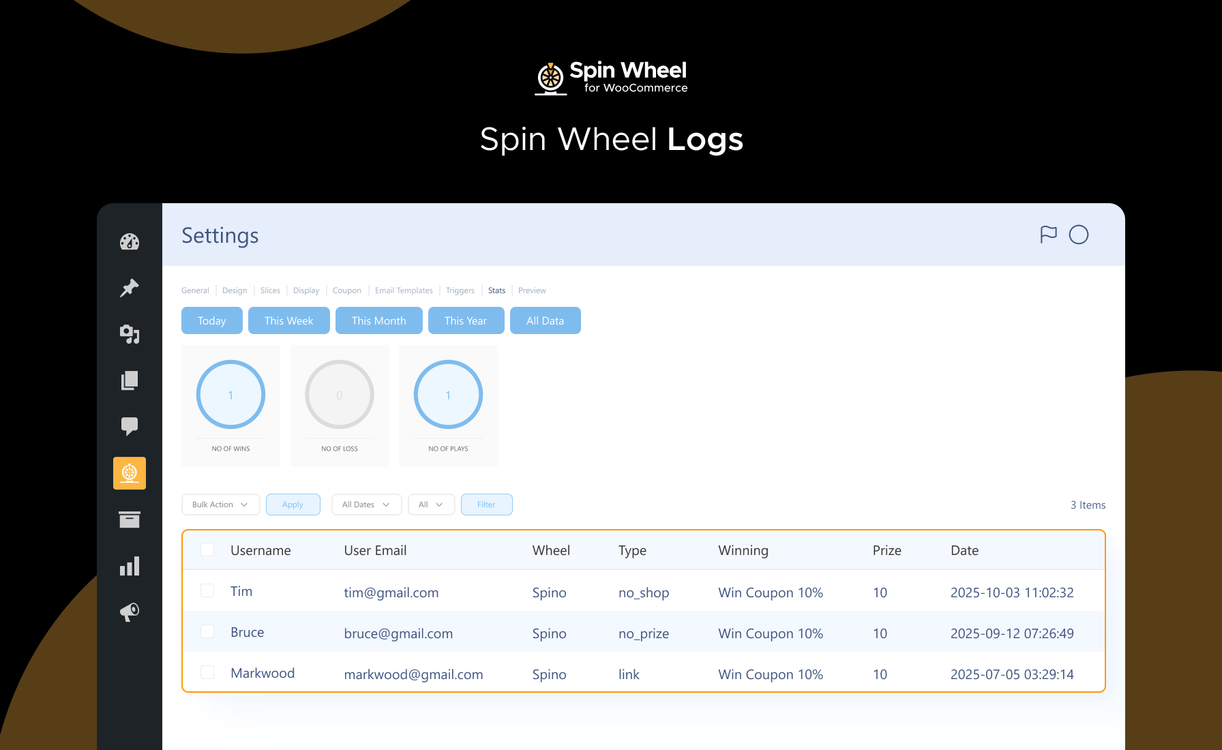Open the bar chart statistics icon

[x=130, y=566]
